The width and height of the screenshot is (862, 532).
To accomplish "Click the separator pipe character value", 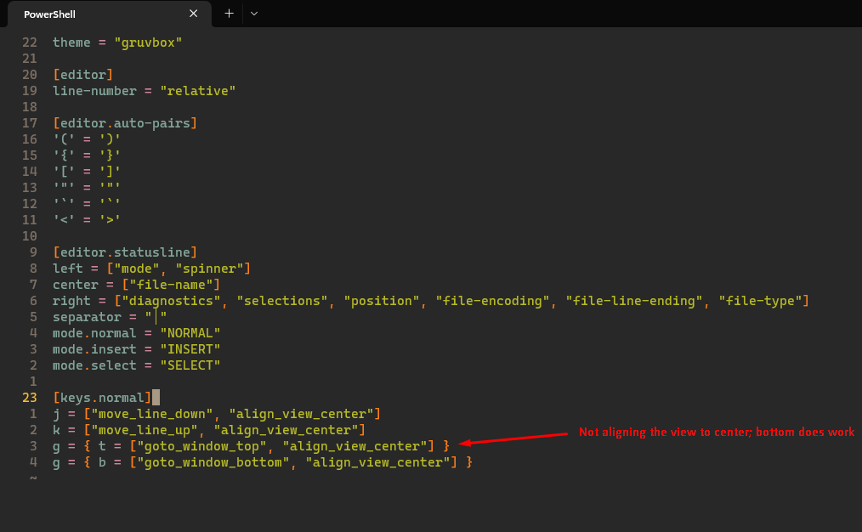I will 156,316.
